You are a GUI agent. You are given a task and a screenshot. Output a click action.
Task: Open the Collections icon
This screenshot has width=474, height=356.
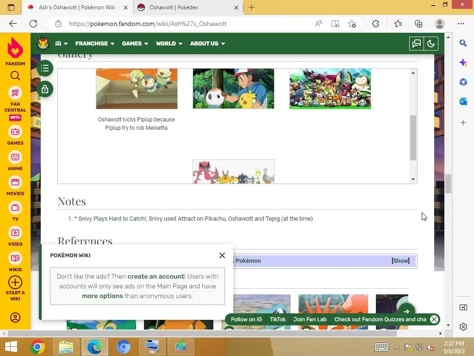pos(418,24)
